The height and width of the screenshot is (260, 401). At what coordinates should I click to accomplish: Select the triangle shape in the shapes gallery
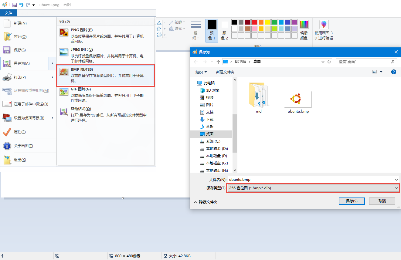point(159,23)
